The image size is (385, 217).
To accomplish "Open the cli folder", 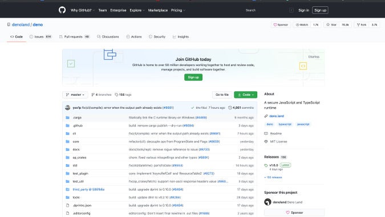I will pos(74,134).
